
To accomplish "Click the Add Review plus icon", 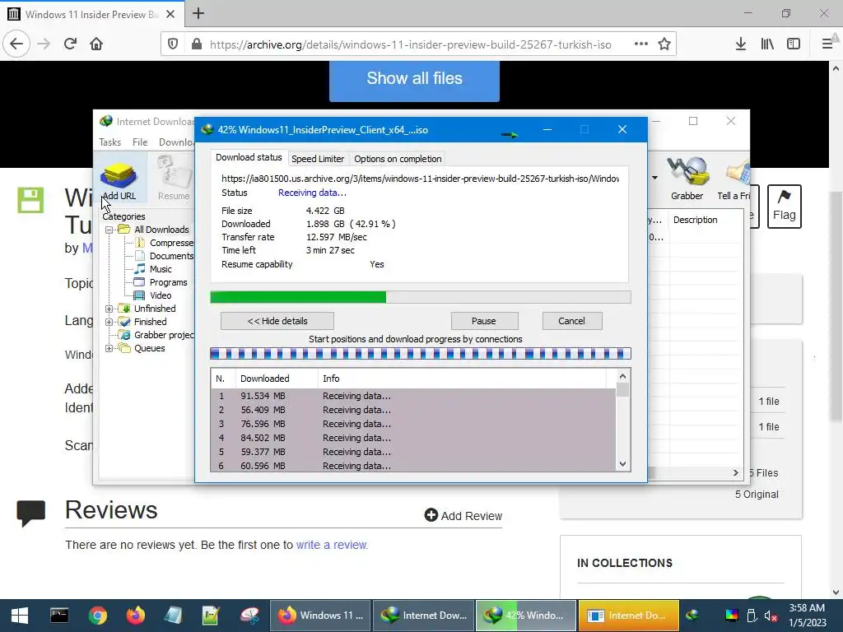I will coord(431,515).
